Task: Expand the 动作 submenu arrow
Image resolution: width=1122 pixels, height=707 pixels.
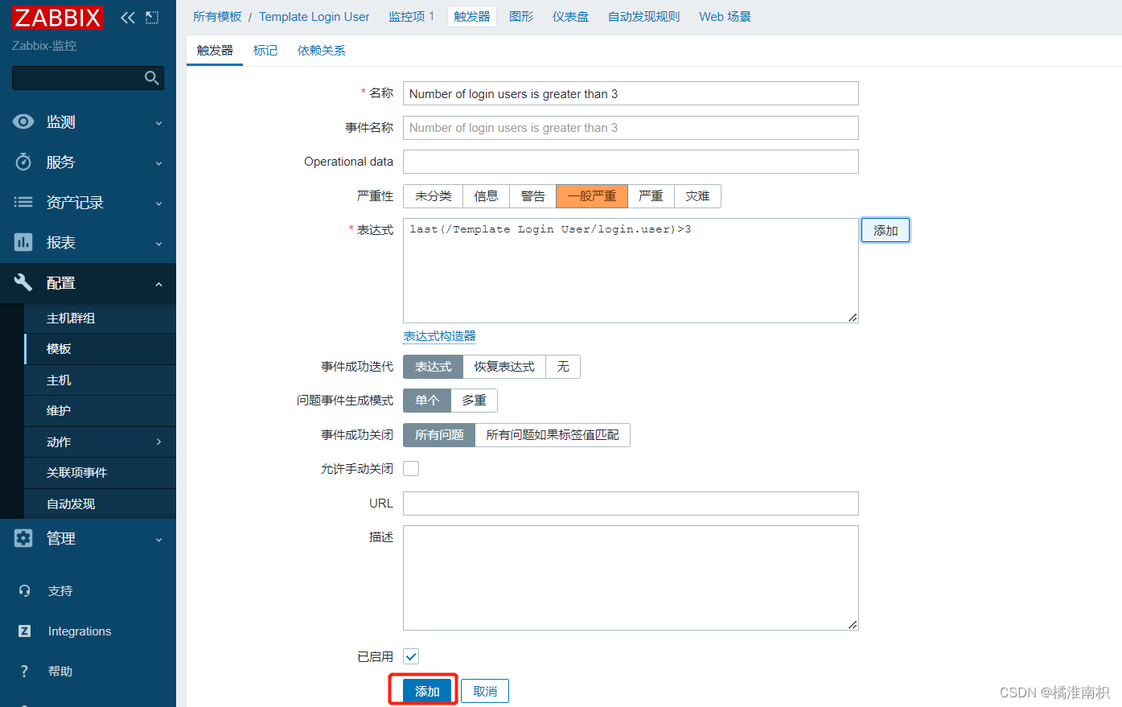Action: tap(158, 442)
